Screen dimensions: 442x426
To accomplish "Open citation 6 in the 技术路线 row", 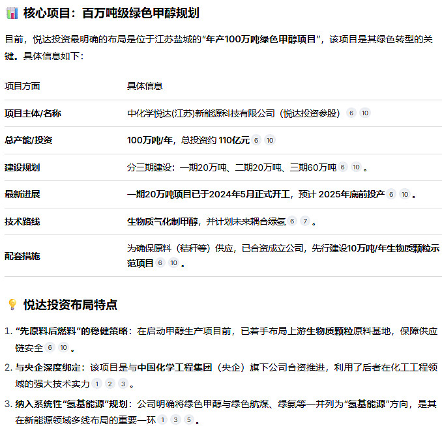I will pos(292,221).
